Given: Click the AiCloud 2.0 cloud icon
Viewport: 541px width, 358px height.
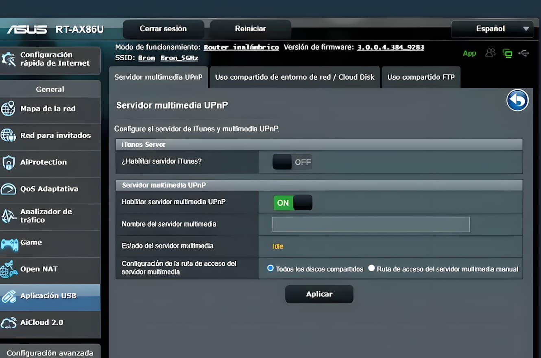Looking at the screenshot, I should click(x=9, y=323).
